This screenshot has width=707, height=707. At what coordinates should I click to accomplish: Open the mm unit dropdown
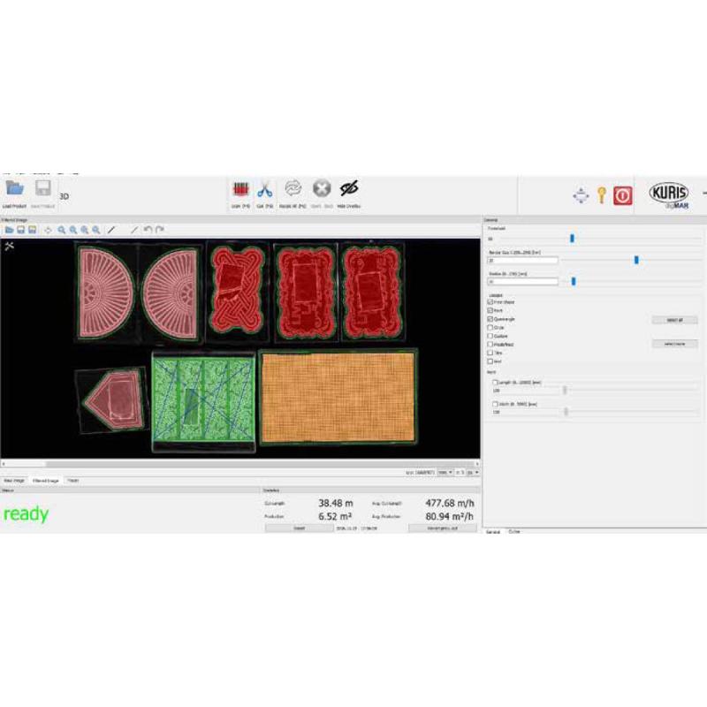tap(445, 473)
